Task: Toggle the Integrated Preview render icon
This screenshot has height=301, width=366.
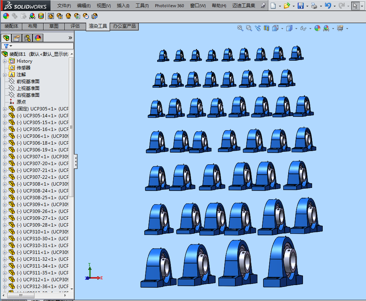Action: [51, 16]
